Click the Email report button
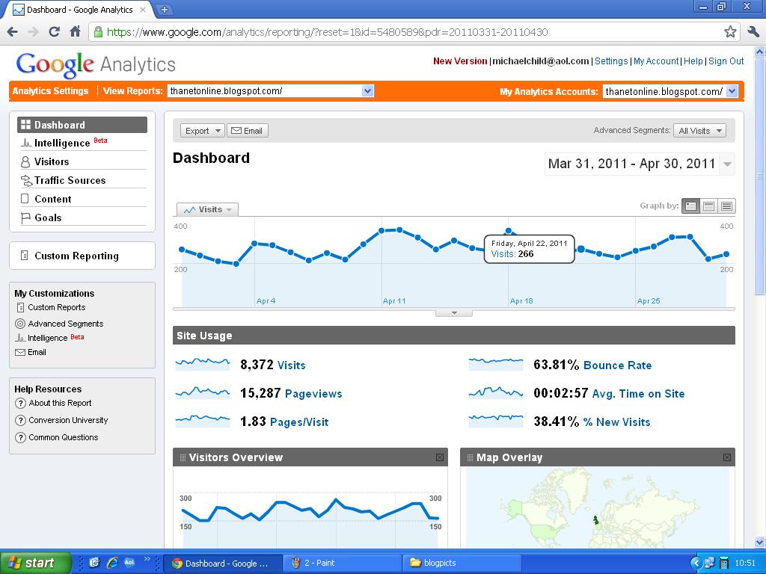This screenshot has width=766, height=574. coord(248,131)
